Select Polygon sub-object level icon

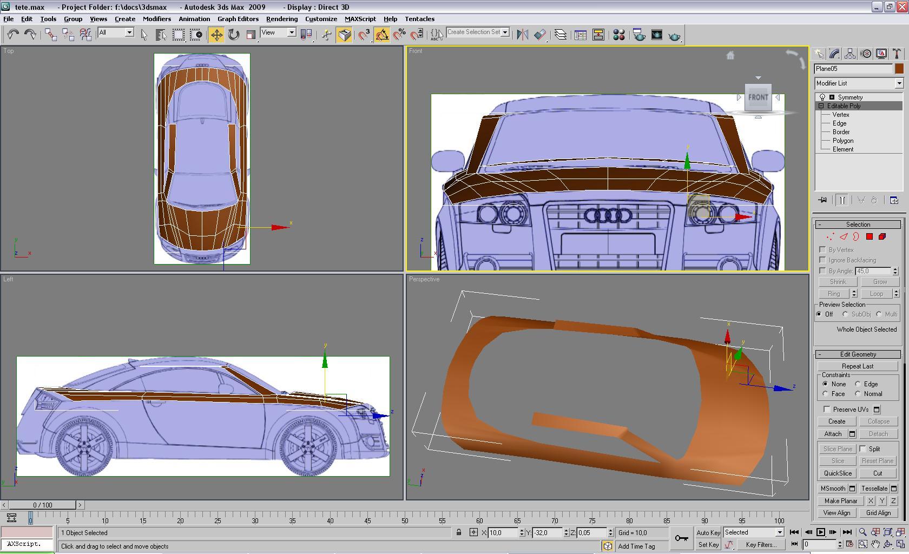pyautogui.click(x=870, y=236)
